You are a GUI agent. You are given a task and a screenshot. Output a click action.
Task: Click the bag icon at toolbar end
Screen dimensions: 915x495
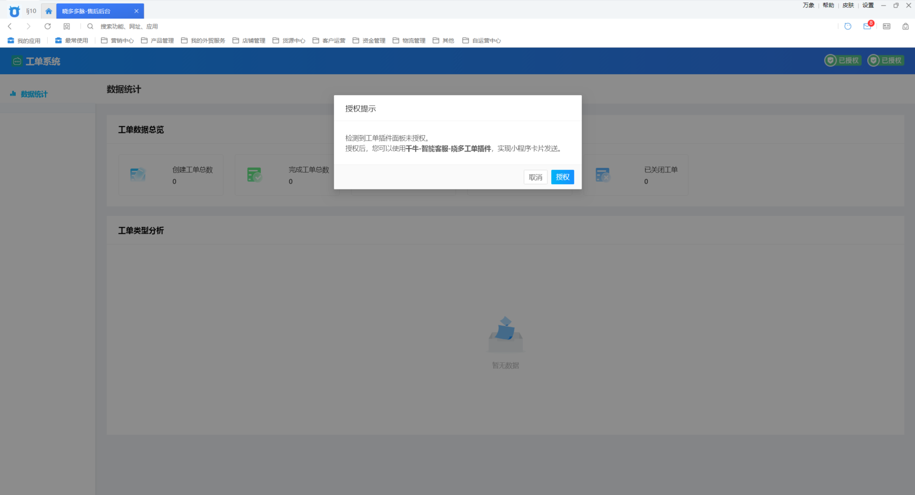905,26
